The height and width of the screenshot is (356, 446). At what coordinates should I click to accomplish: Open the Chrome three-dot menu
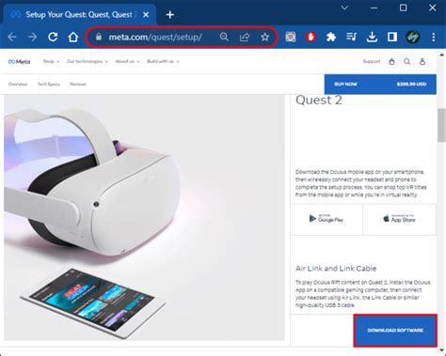[434, 37]
